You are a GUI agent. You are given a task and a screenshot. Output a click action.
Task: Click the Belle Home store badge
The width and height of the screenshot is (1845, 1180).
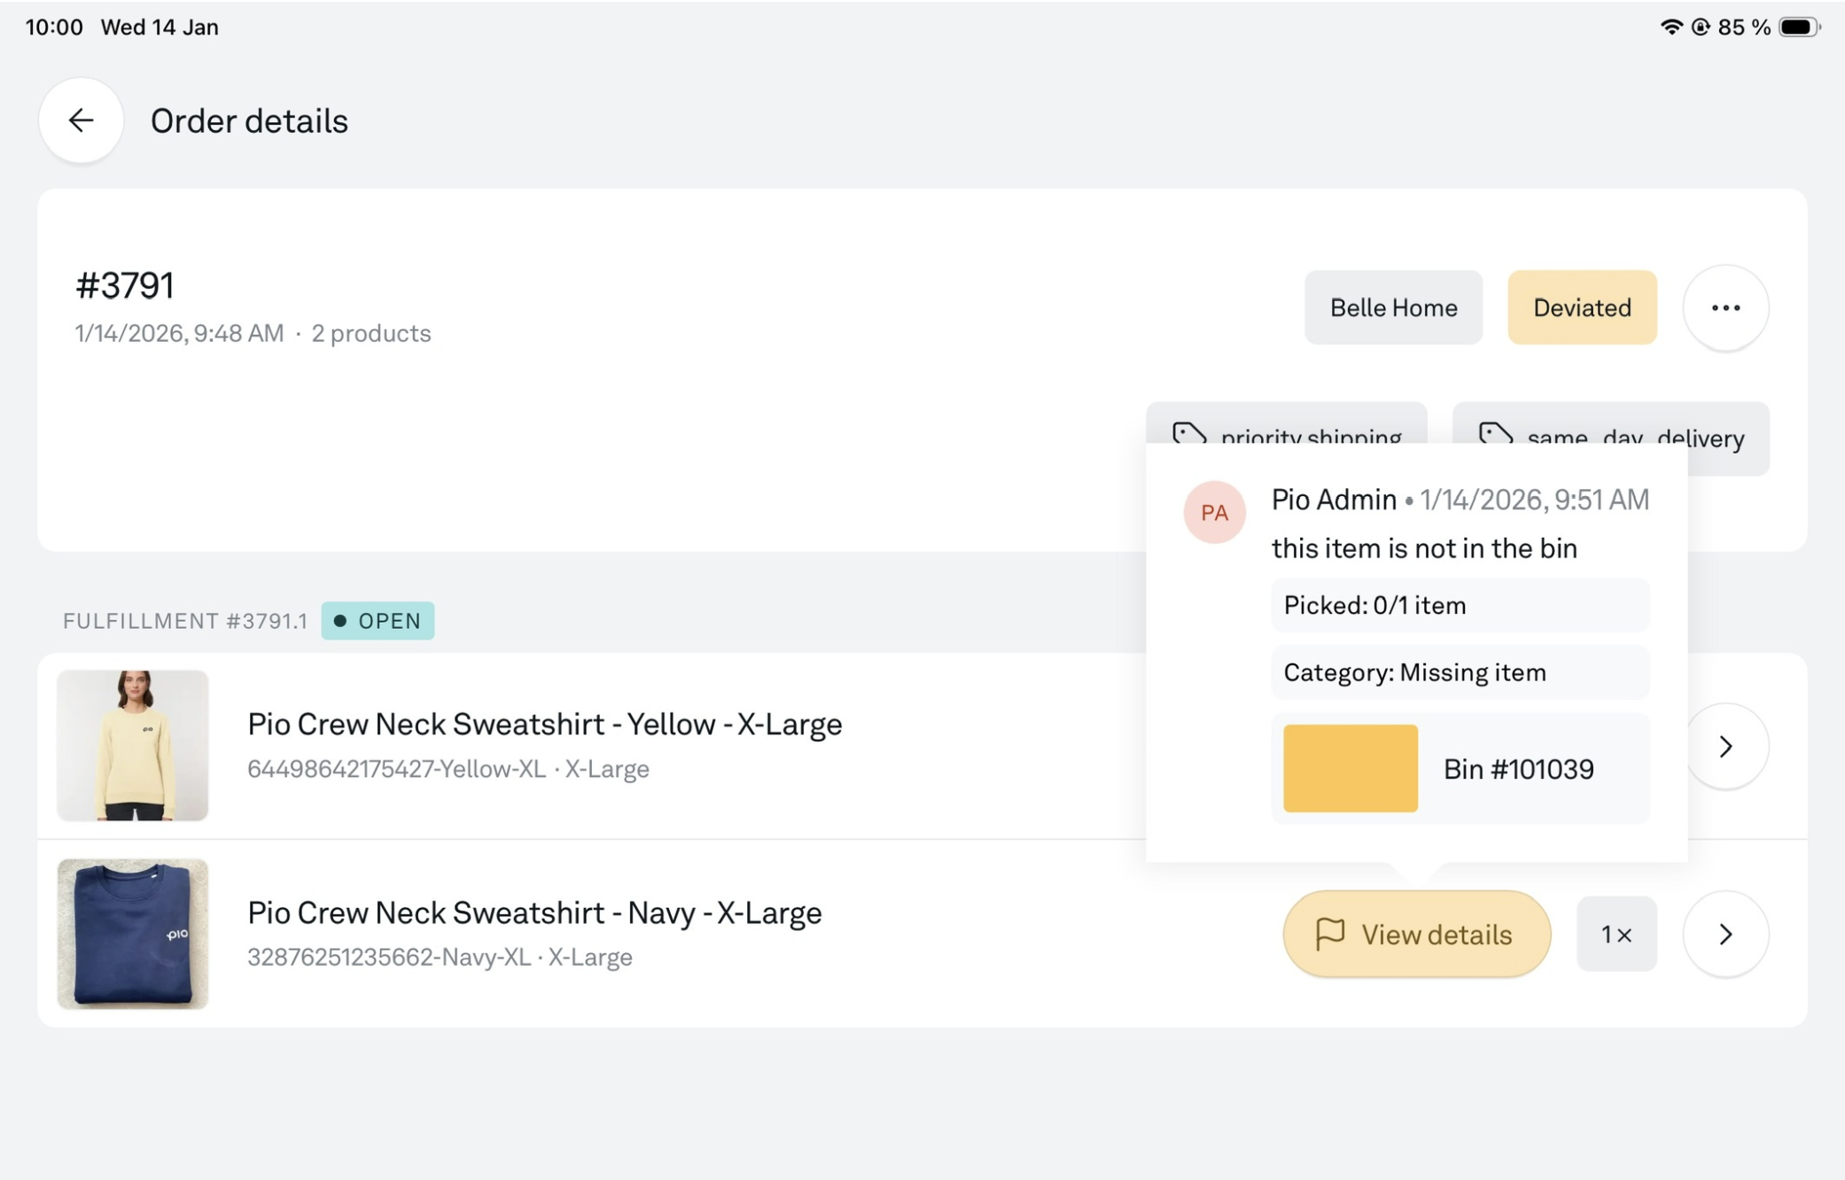click(x=1392, y=307)
